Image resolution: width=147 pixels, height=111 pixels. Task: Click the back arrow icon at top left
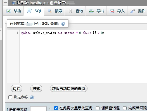(x=5, y=3)
